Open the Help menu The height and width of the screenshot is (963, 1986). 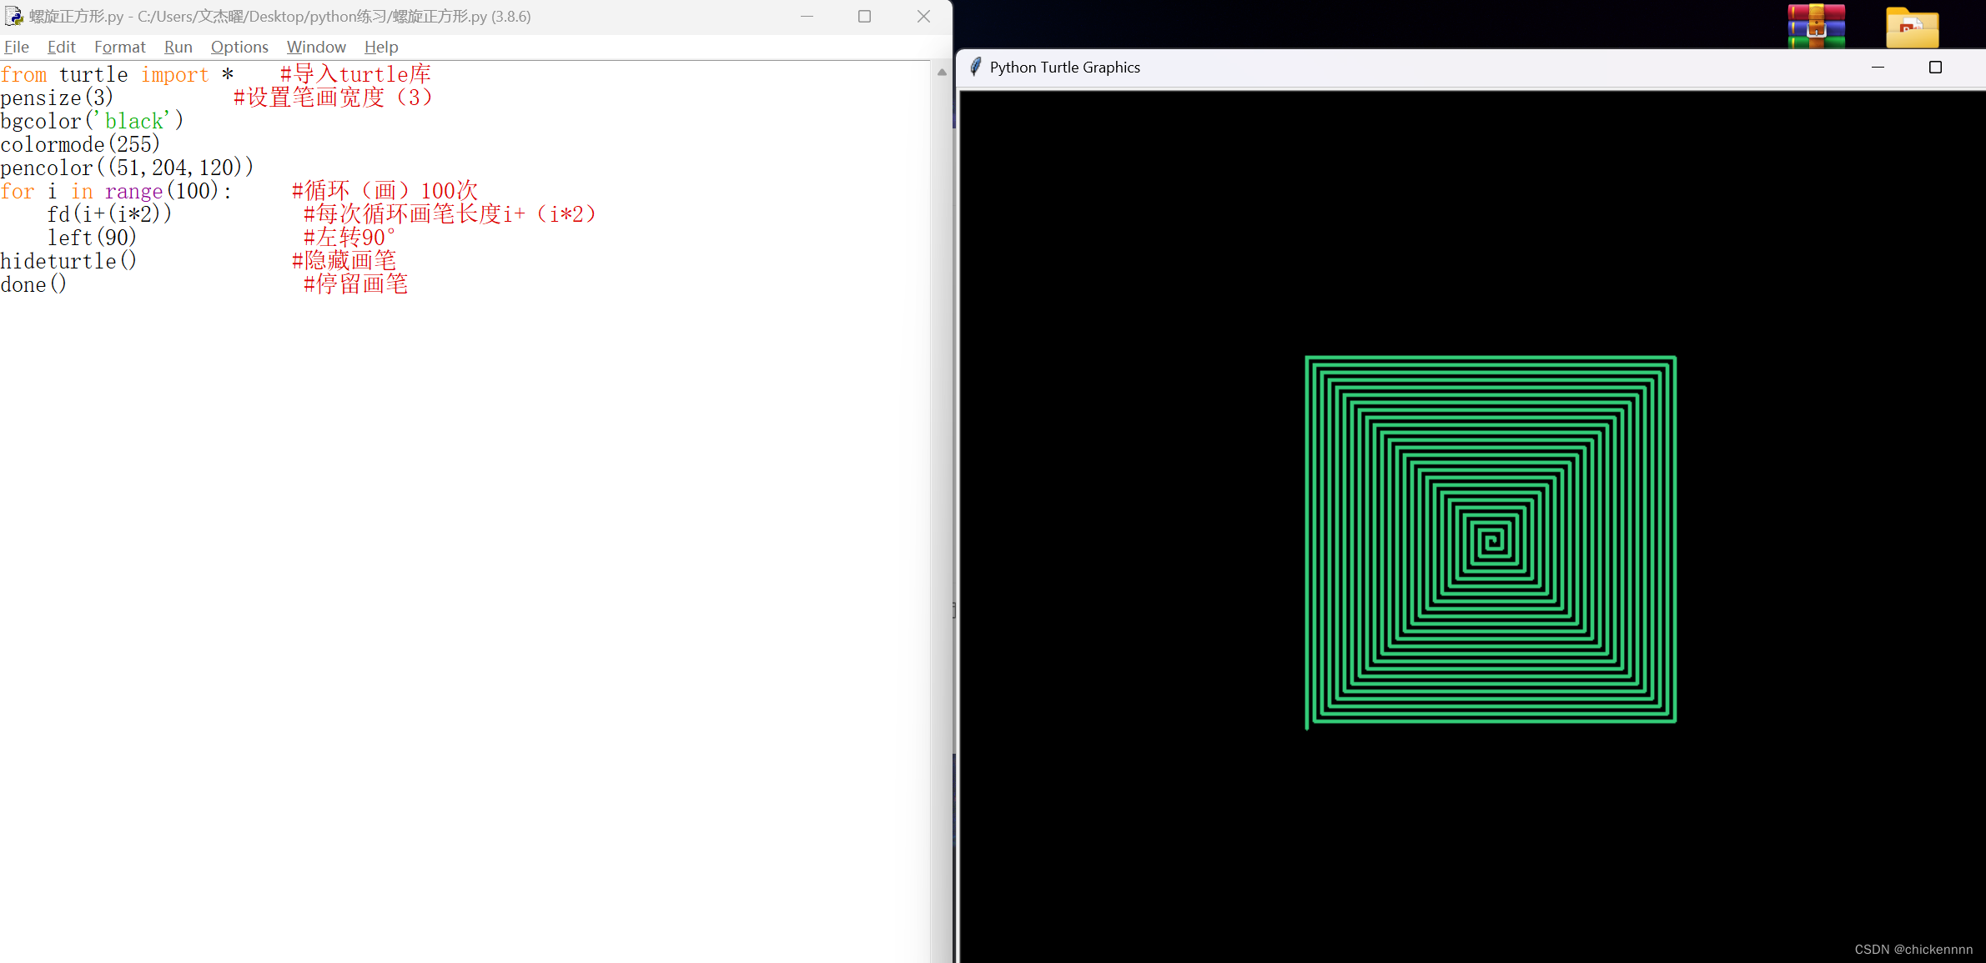381,47
